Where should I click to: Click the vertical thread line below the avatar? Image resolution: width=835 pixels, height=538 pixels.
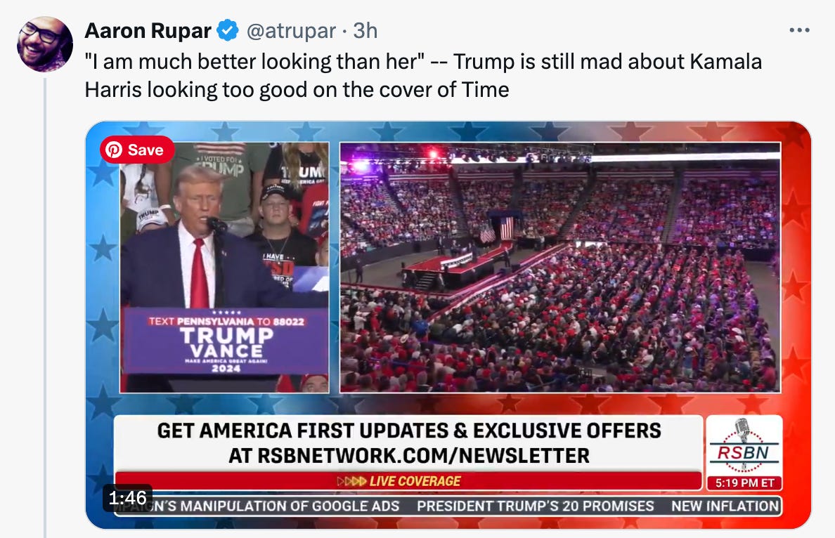(x=45, y=308)
